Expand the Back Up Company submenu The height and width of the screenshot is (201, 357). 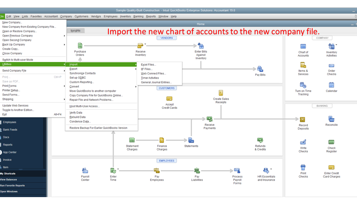click(x=33, y=45)
